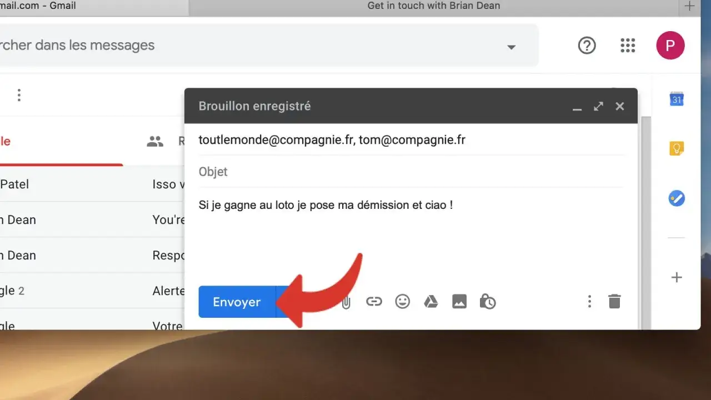Viewport: 711px width, 400px height.
Task: Open the Google apps grid
Action: (x=628, y=46)
